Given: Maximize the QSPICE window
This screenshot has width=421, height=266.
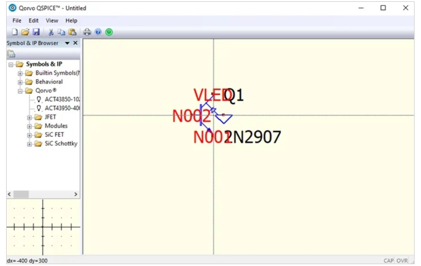Looking at the screenshot, I should pos(383,8).
